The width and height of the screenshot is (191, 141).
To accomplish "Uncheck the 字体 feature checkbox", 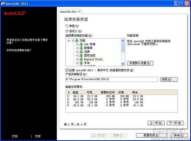I will [77, 63].
